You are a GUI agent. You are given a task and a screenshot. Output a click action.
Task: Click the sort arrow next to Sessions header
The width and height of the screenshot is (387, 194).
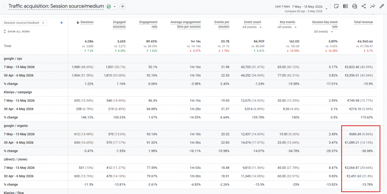click(78, 22)
